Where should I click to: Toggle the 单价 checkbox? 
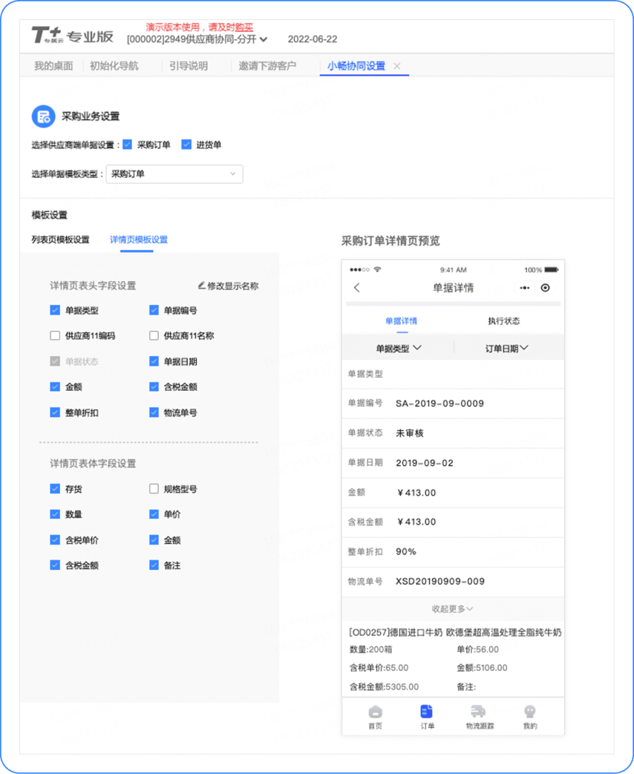[154, 514]
